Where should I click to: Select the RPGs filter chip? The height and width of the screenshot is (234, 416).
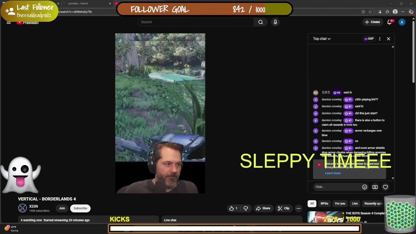tap(324, 203)
